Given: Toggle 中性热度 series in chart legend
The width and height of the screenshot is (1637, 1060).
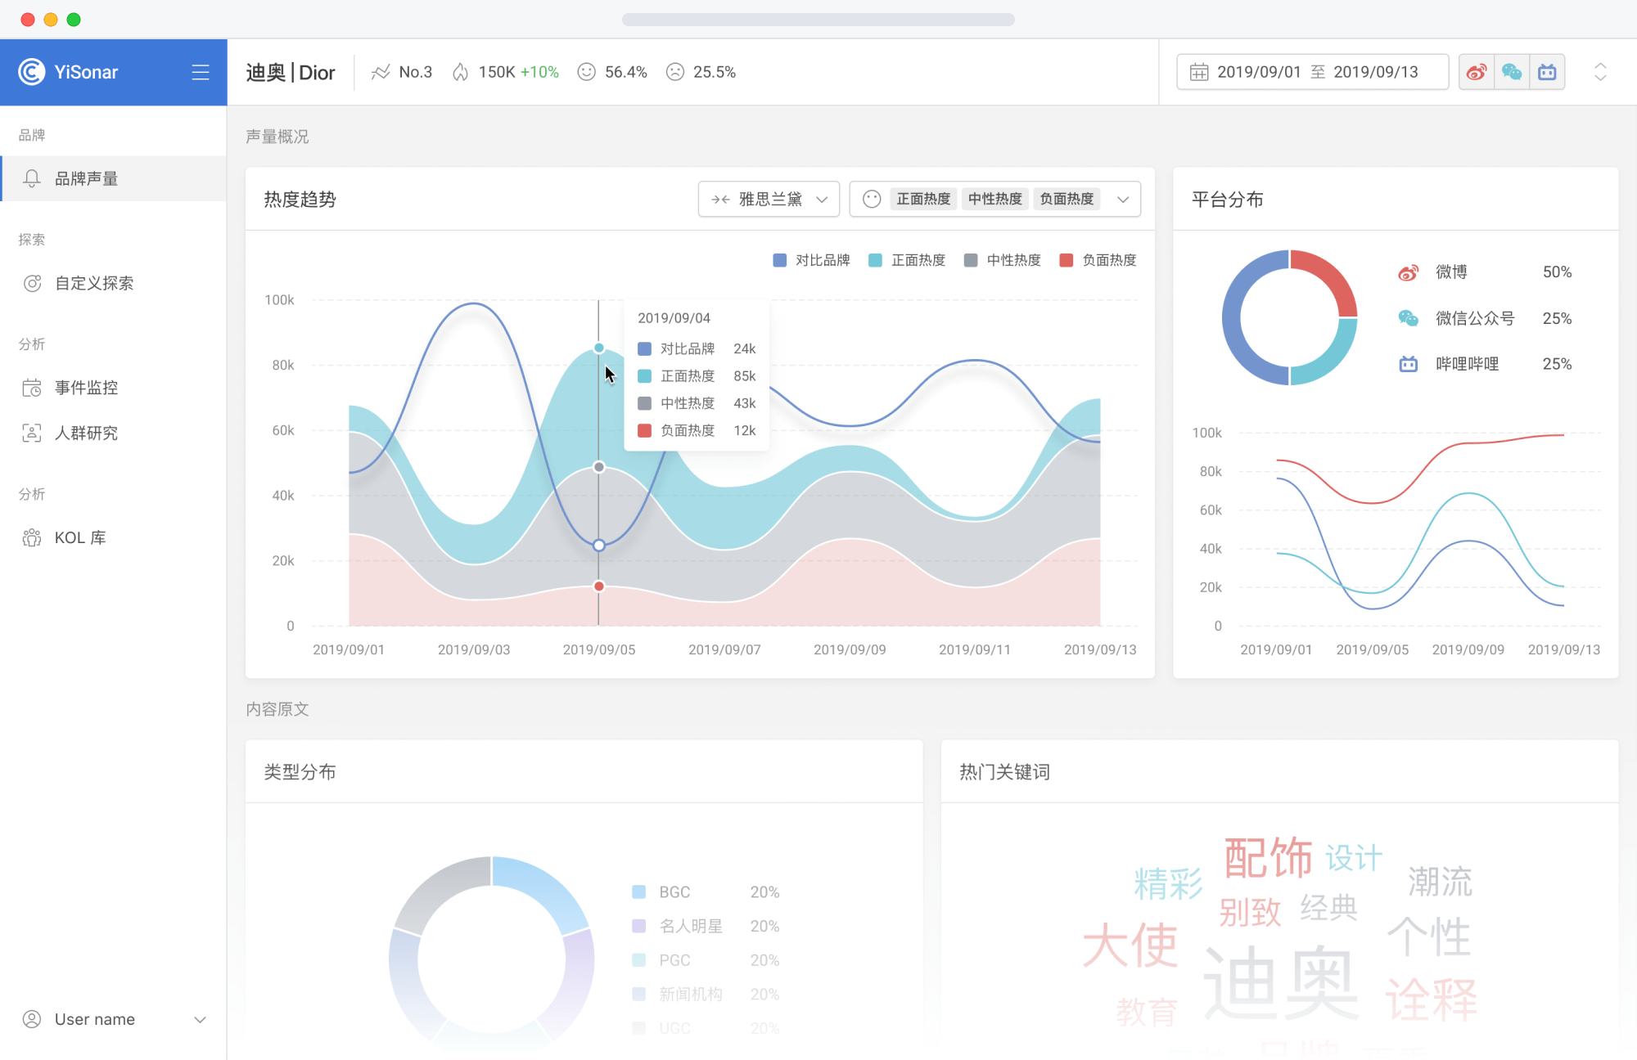Looking at the screenshot, I should tap(1003, 260).
